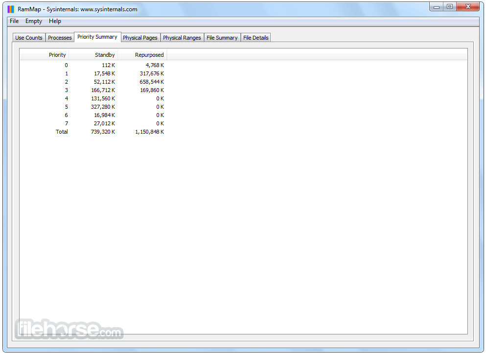Minimize the RamMap window

point(437,6)
